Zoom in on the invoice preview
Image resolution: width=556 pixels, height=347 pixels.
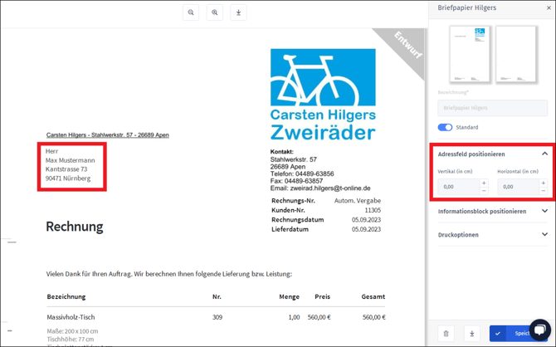[x=215, y=12]
